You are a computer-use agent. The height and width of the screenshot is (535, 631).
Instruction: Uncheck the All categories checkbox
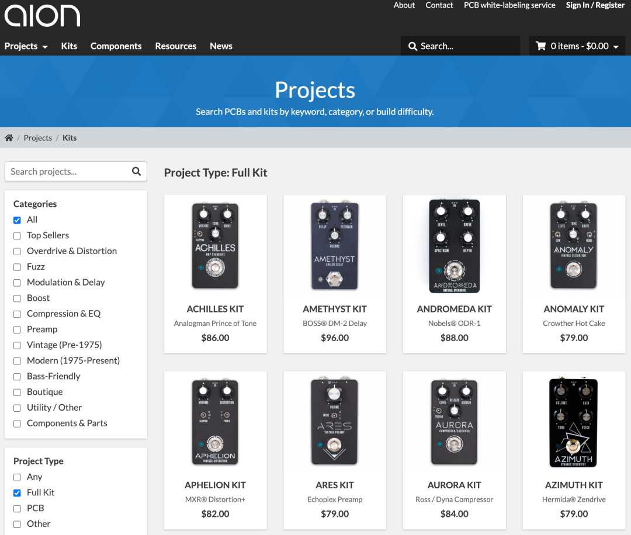point(17,220)
